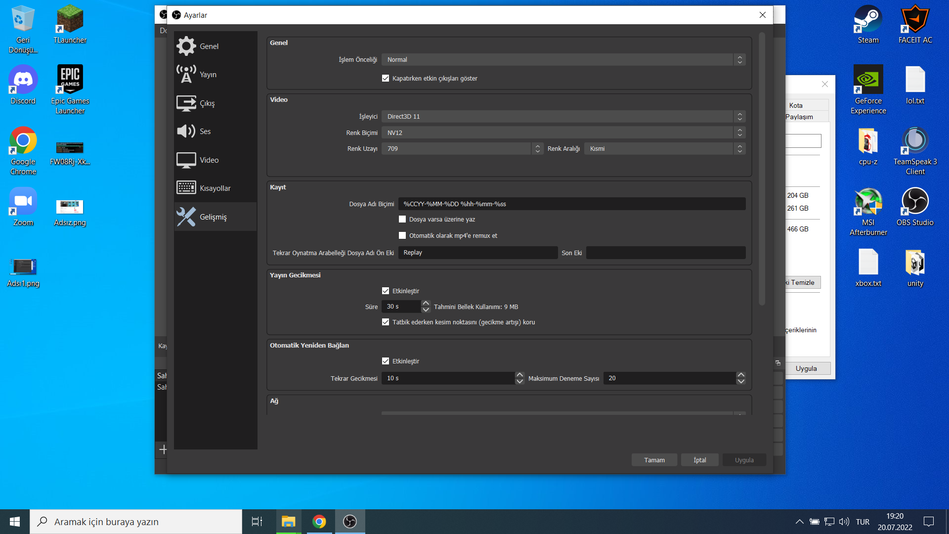Screen dimensions: 949x534
Task: Open Renk Biçimi NV12 dropdown
Action: click(x=563, y=133)
